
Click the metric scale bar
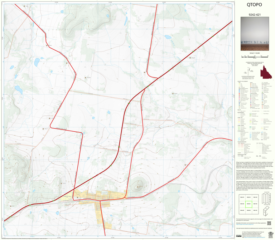tap(255, 57)
